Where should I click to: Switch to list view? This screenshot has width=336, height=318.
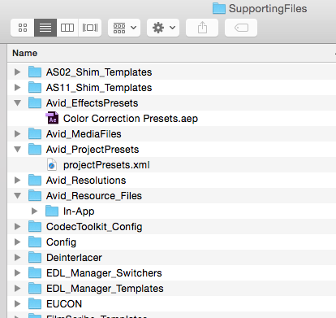(x=45, y=28)
